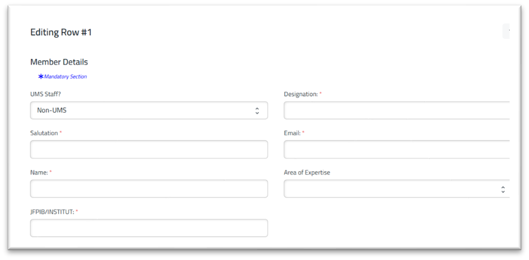Click the up-down chevron in UMS Staff field
The image size is (529, 260).
coord(257,111)
